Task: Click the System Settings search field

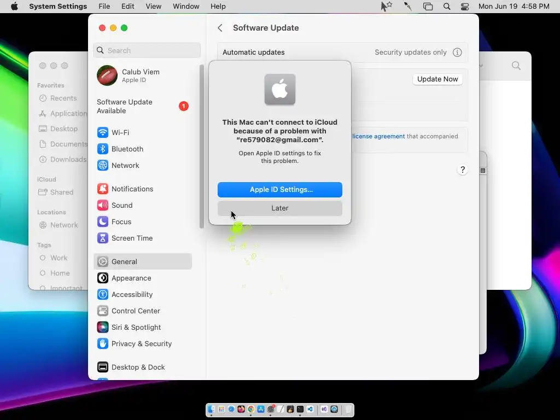Action: point(147,50)
